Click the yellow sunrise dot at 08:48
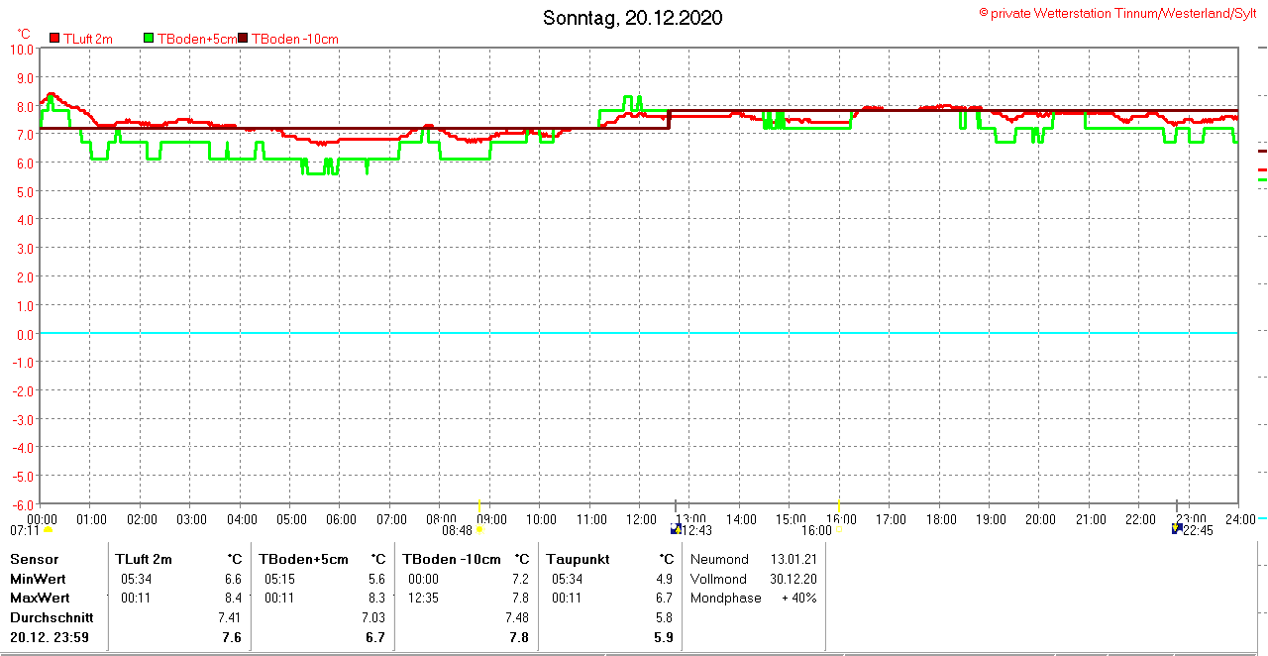 pos(479,530)
